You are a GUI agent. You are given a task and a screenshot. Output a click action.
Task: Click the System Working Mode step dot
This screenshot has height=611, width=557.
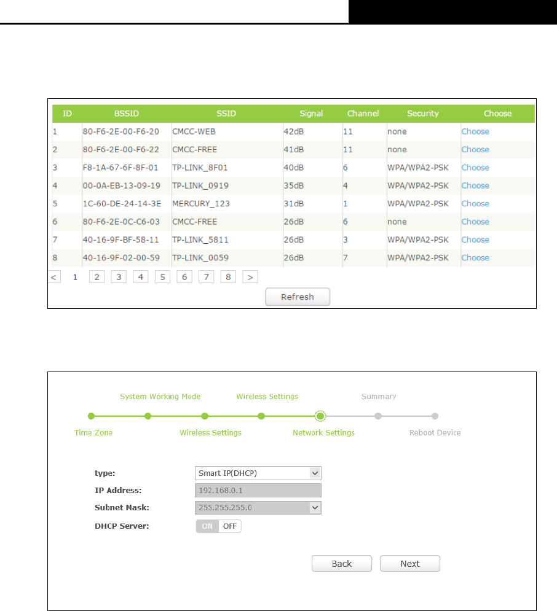[x=148, y=416]
